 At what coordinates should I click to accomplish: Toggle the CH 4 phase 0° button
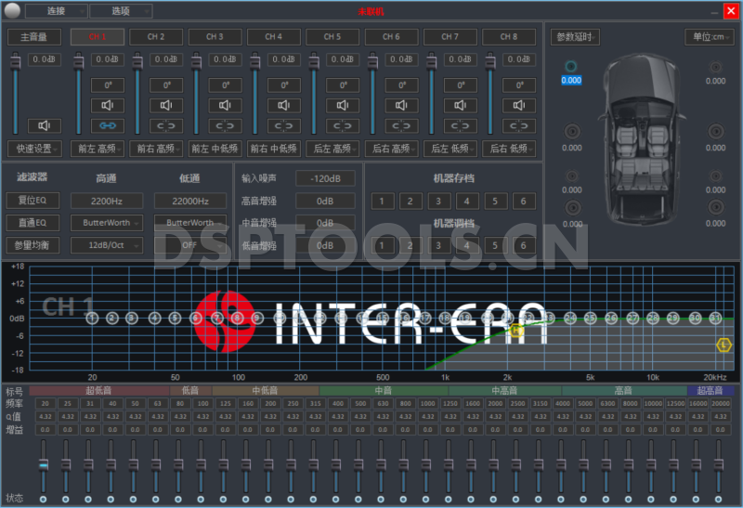tap(284, 85)
